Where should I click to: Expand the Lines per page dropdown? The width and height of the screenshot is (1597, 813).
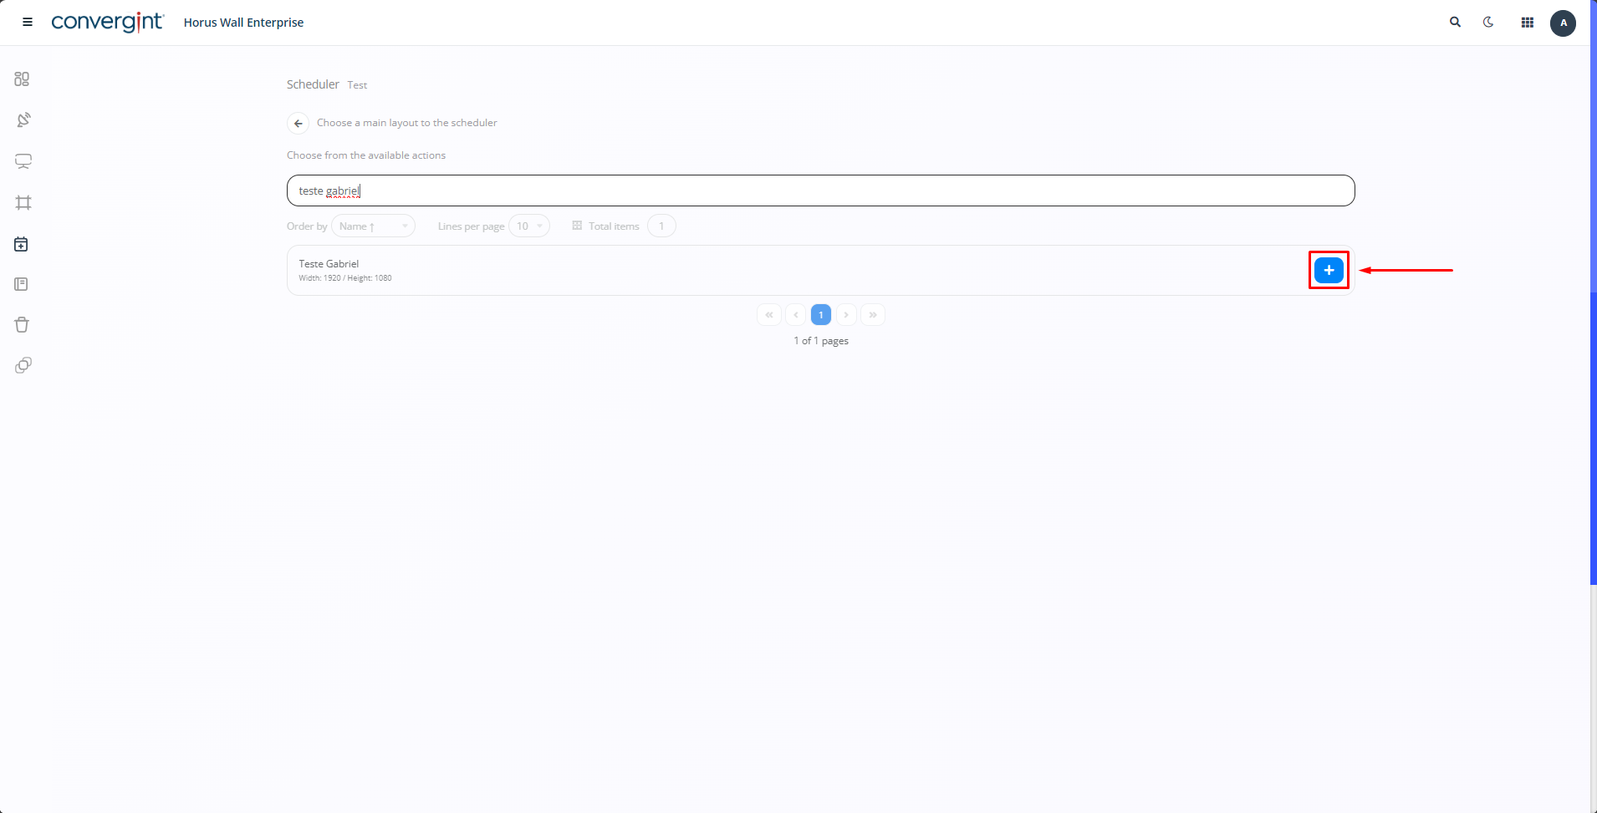tap(528, 226)
